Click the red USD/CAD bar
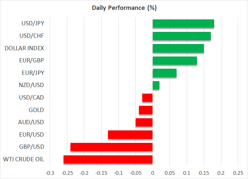 point(147,98)
